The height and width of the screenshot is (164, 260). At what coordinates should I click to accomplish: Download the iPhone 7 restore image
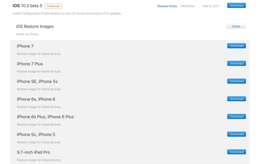[x=236, y=46]
